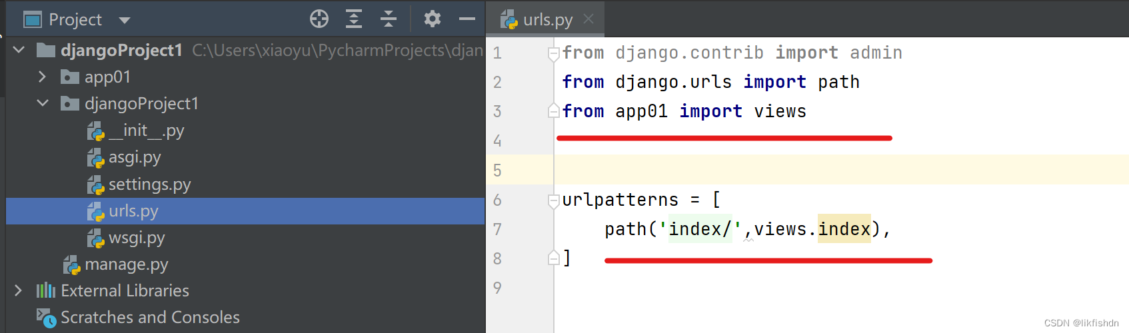
Task: Click line number 5 in the gutter
Action: pos(497,170)
